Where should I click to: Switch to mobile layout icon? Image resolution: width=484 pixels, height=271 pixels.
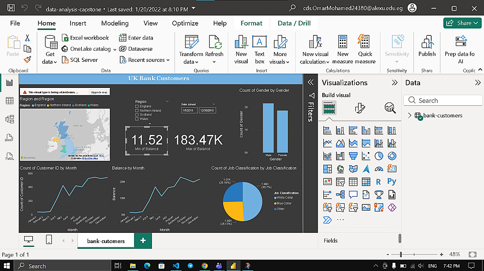[x=49, y=240]
